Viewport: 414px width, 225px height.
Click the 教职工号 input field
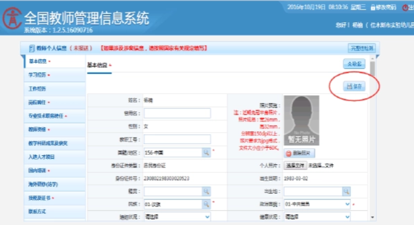coord(177,139)
